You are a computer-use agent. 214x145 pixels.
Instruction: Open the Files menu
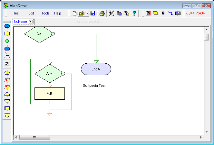[15, 14]
